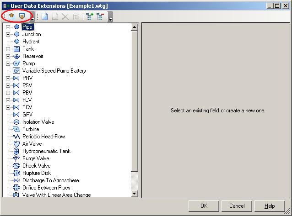The height and width of the screenshot is (216, 292).
Task: Open Help for User Data Extensions
Action: point(270,206)
